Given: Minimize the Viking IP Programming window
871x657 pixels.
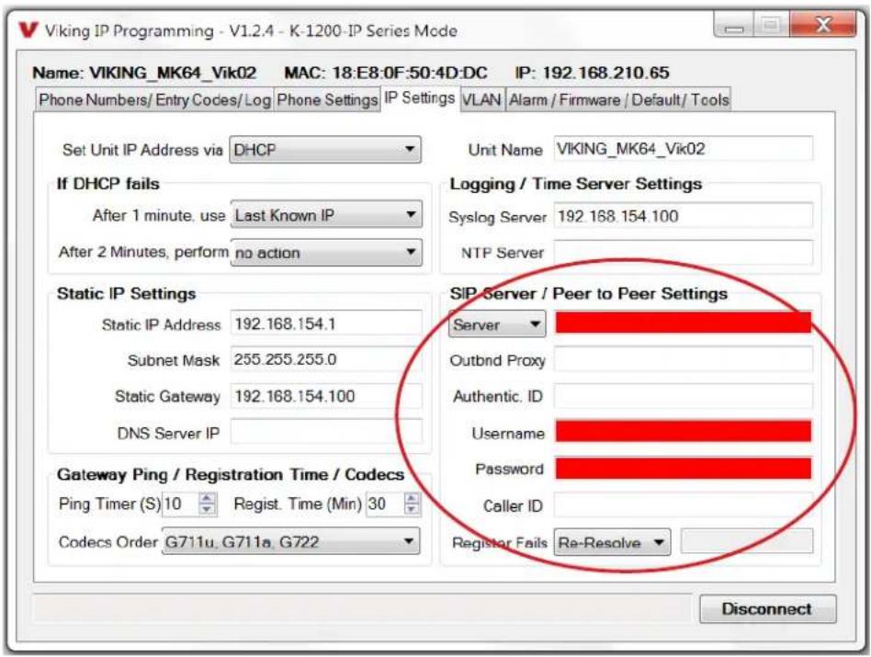Looking at the screenshot, I should pyautogui.click(x=734, y=26).
